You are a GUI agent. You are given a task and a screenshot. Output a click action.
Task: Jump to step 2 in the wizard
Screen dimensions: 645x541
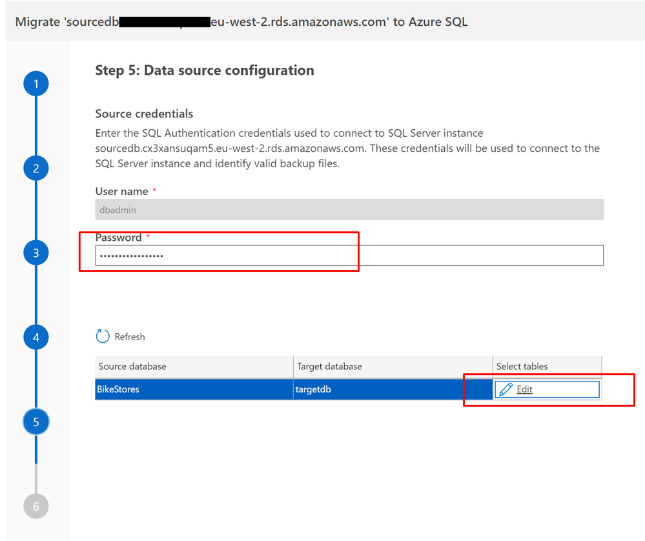pos(36,168)
